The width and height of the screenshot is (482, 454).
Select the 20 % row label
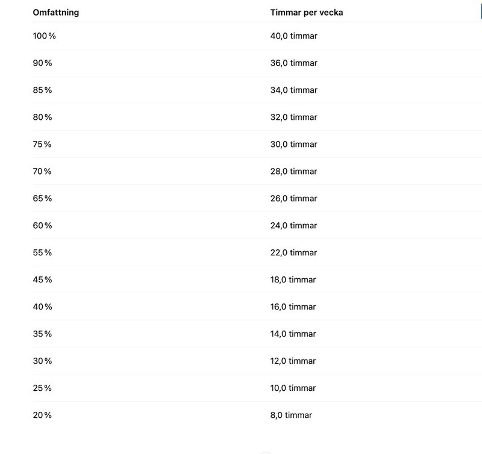pos(42,415)
